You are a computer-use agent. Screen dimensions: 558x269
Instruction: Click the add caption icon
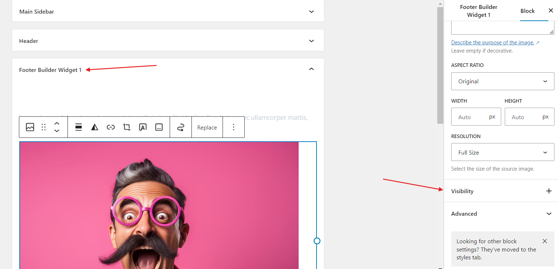coord(159,127)
